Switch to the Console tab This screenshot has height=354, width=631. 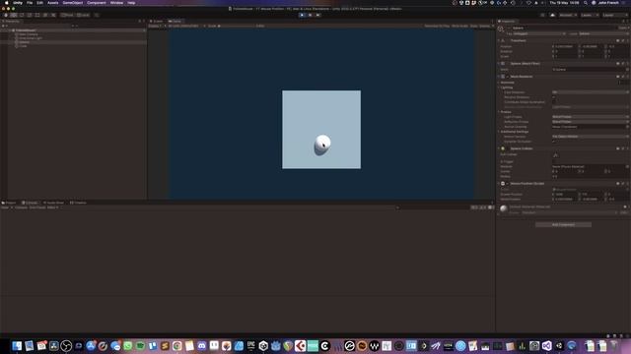pos(31,203)
